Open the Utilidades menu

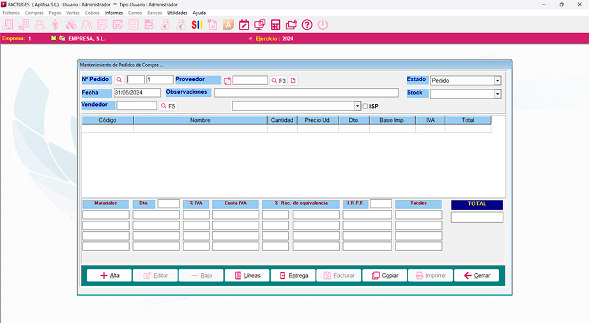(x=178, y=13)
